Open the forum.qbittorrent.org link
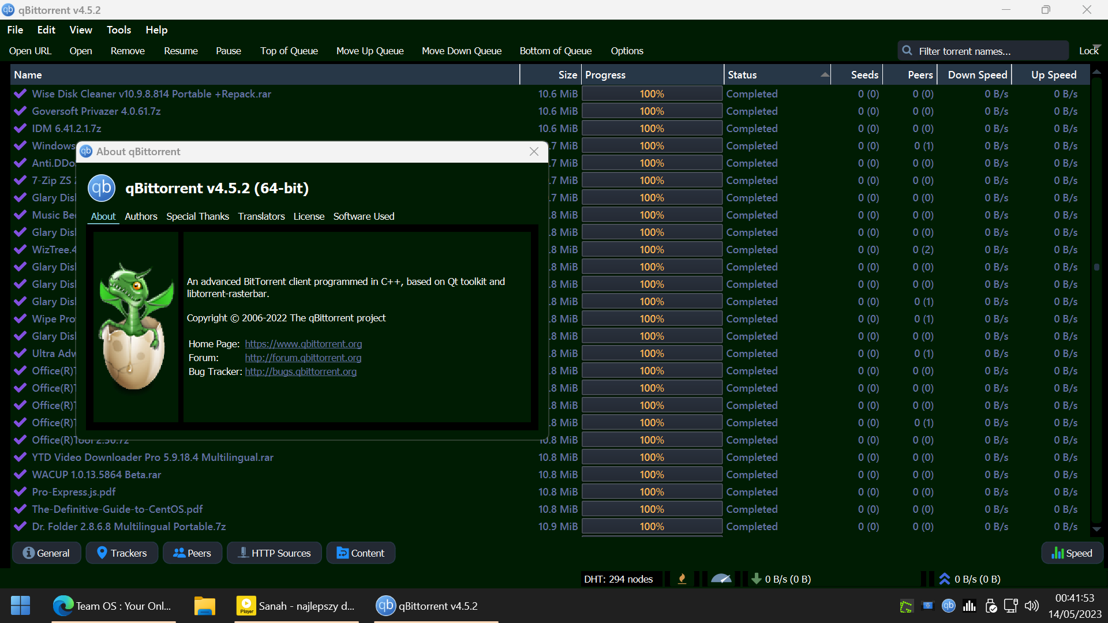 [303, 358]
